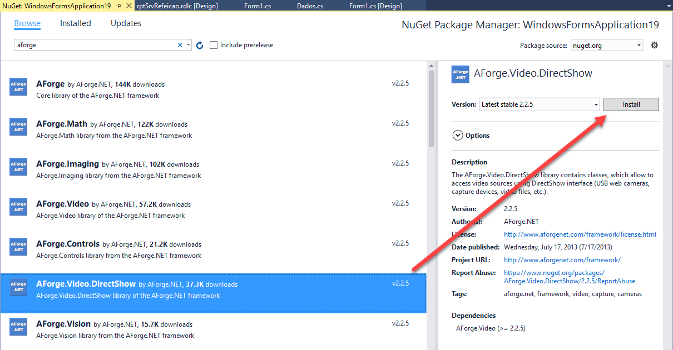Open the Version dropdown Latest stable 2.2.5
This screenshot has width=673, height=350.
540,104
